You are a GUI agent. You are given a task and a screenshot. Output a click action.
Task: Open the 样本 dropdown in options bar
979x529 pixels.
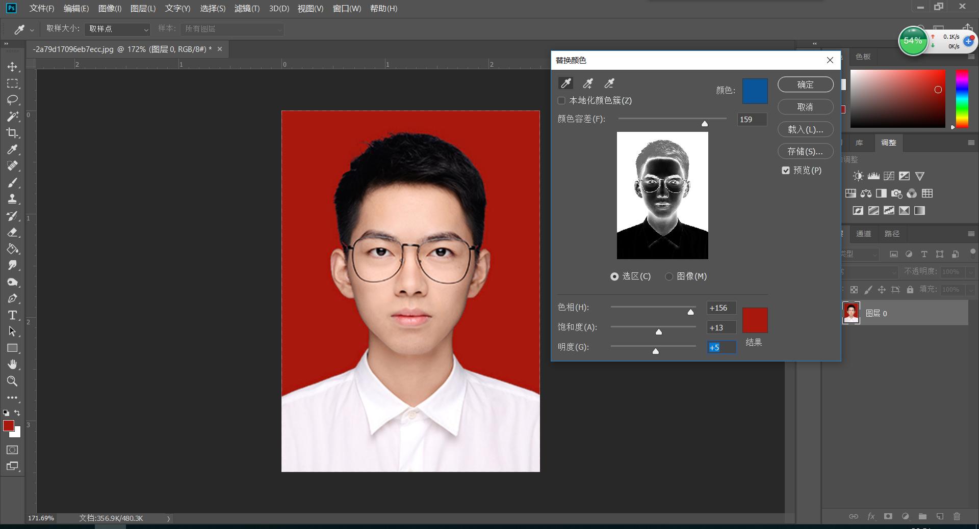(x=232, y=29)
